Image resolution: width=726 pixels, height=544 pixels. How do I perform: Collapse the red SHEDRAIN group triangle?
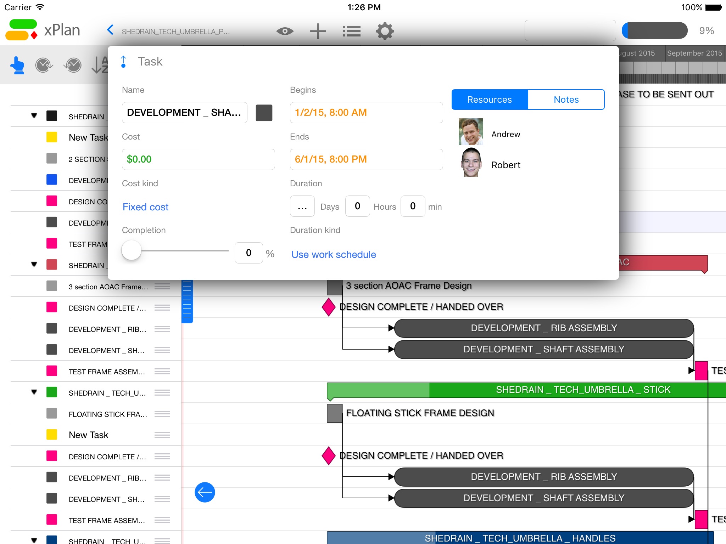click(34, 265)
